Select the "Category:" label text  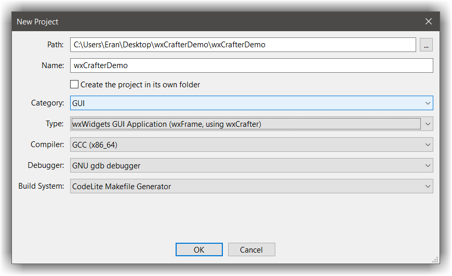coord(47,103)
